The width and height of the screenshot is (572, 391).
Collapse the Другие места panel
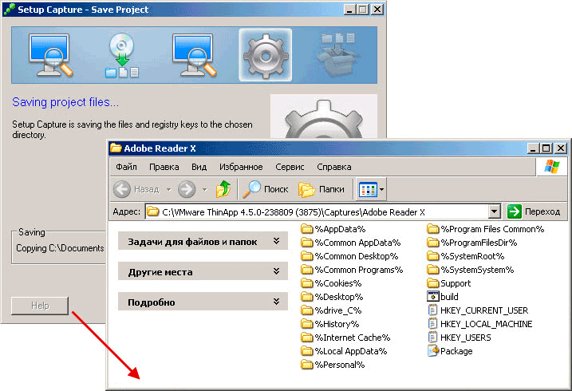pos(203,272)
